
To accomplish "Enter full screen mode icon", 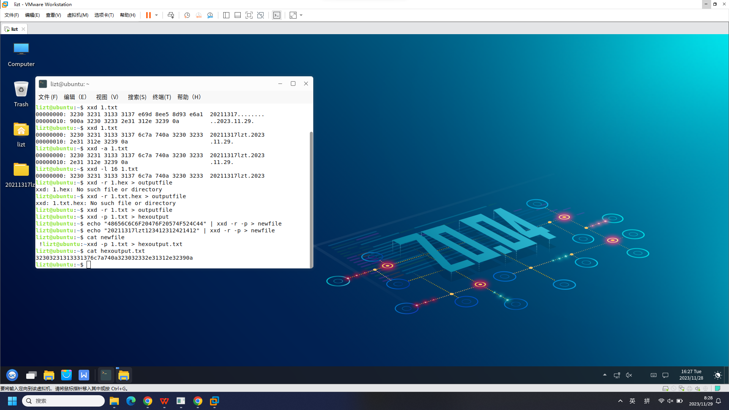I will pyautogui.click(x=249, y=15).
